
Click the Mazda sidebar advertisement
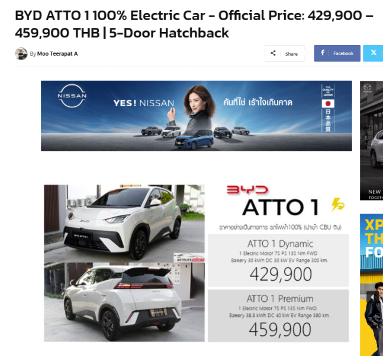(x=372, y=141)
